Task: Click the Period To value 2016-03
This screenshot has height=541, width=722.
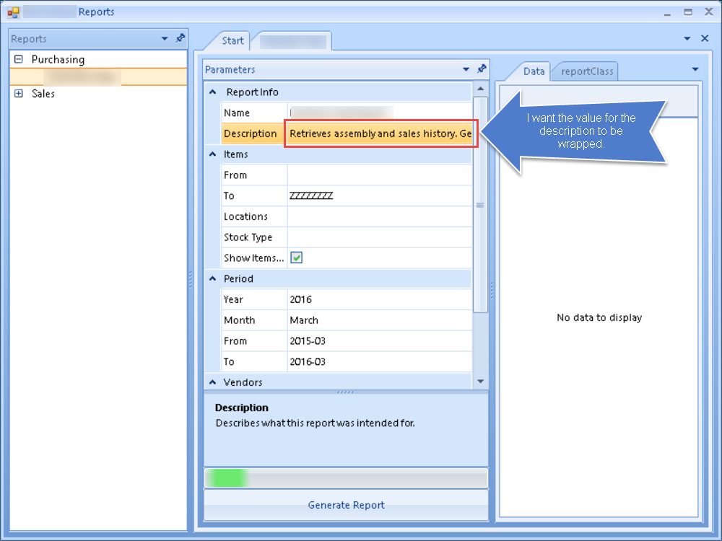Action: pos(308,361)
